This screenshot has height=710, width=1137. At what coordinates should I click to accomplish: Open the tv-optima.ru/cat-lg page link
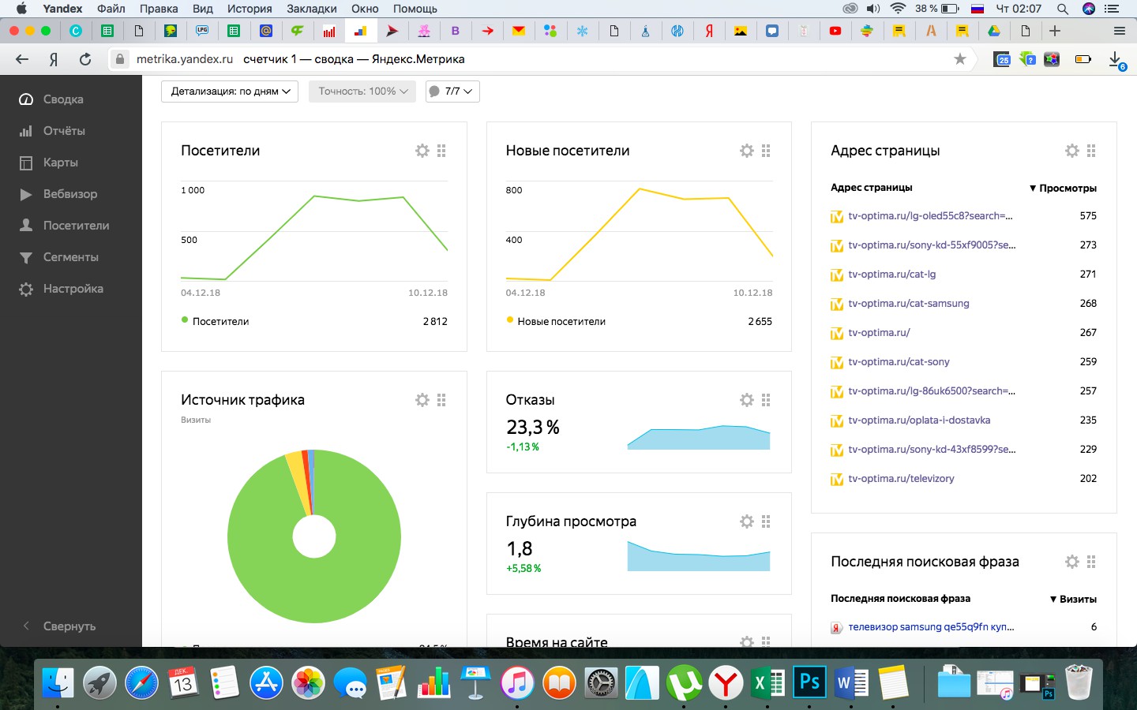pos(892,274)
